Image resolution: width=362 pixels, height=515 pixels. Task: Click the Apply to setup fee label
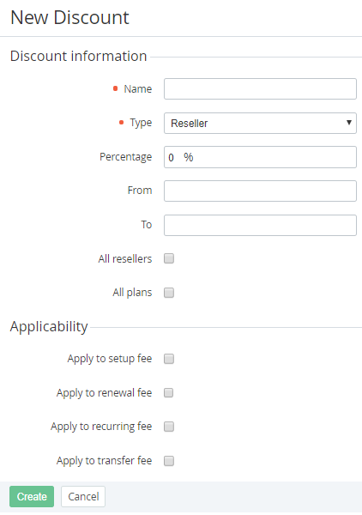coord(110,359)
